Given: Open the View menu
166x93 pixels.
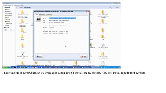Looking at the screenshot, I should click(x=9, y=5).
